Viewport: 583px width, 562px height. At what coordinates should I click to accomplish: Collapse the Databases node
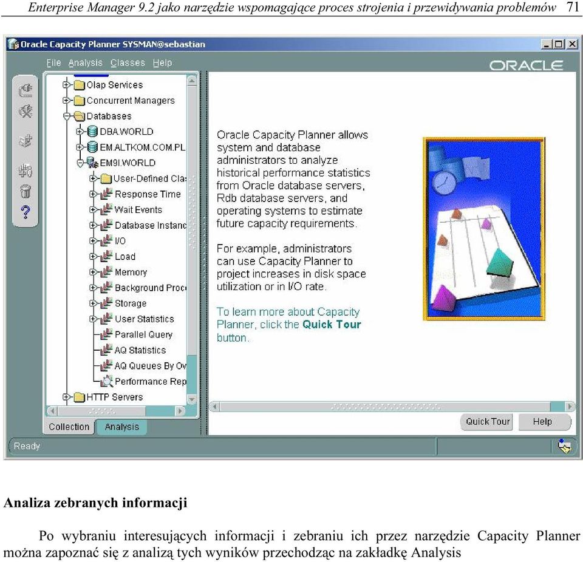pyautogui.click(x=67, y=117)
